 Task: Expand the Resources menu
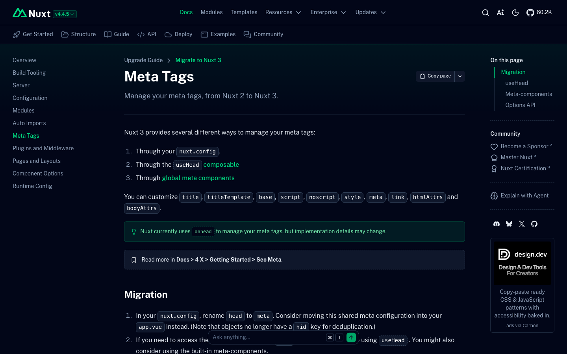coord(283,12)
